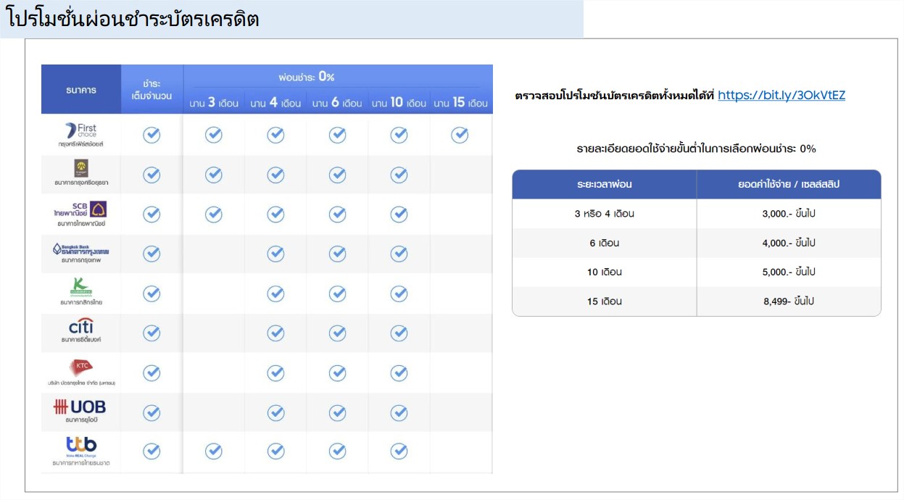The height and width of the screenshot is (500, 904).
Task: Click the นาน 4 เดือน column header
Action: coord(275,103)
